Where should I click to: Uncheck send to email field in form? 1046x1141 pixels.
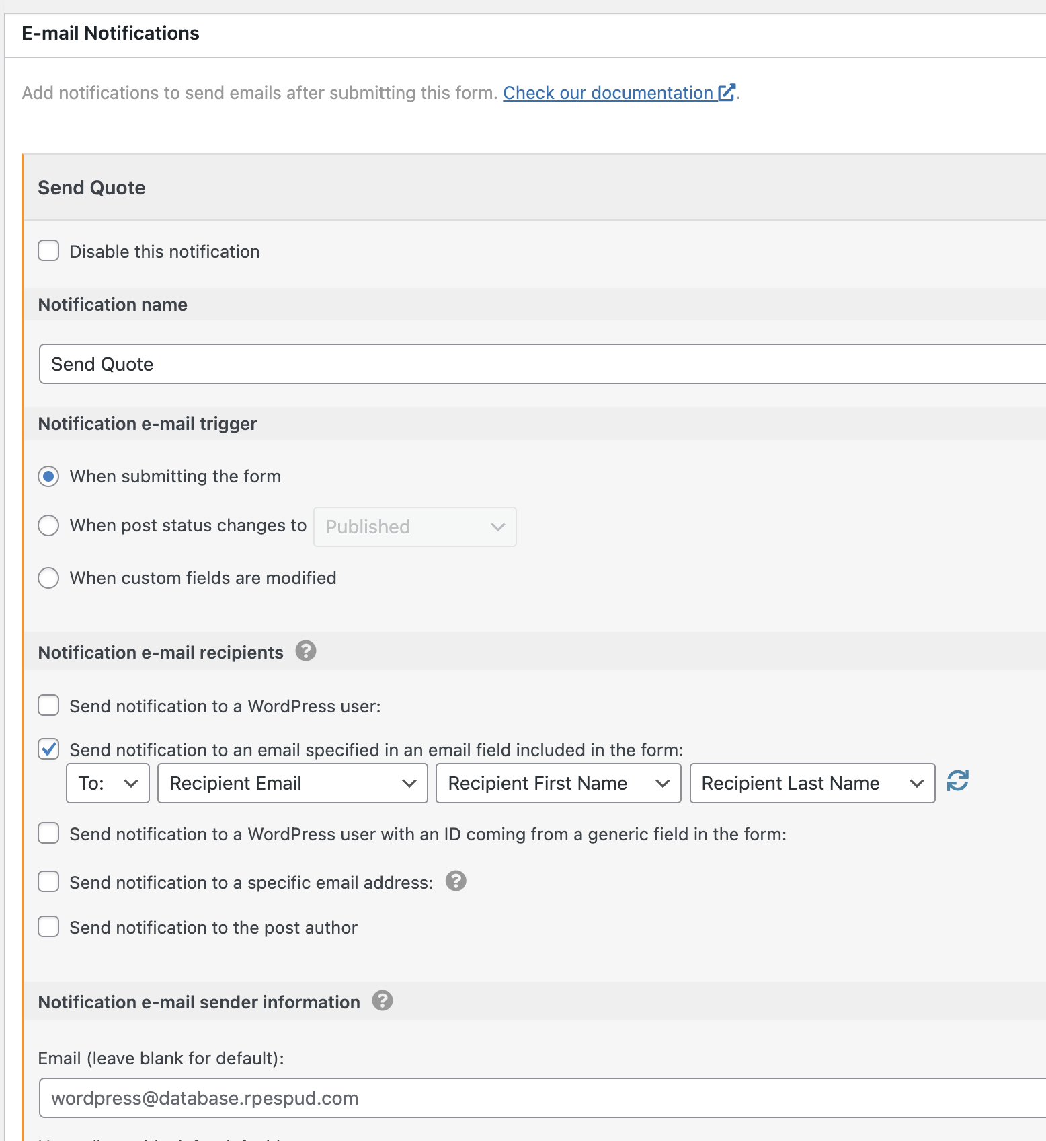tap(48, 749)
